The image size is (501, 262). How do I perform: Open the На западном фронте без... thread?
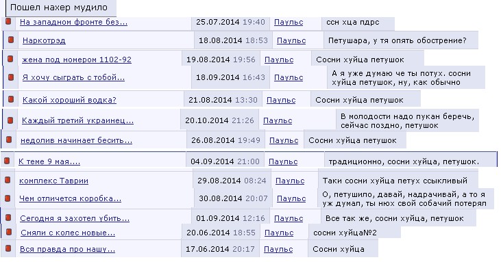click(73, 22)
